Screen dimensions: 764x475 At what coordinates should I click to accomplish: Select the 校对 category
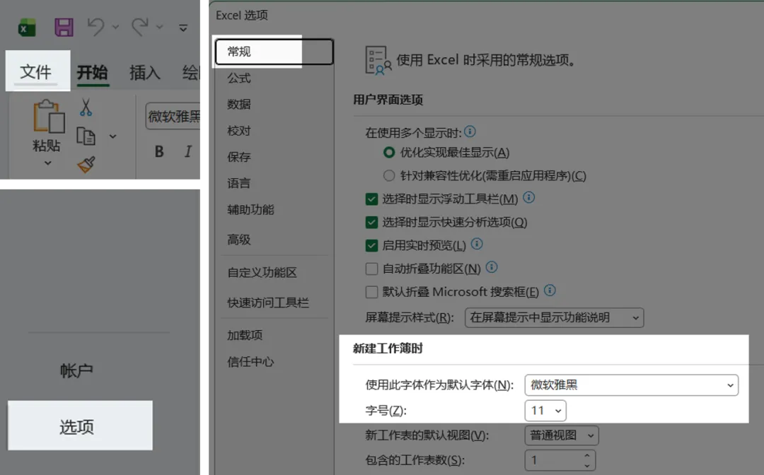point(239,131)
